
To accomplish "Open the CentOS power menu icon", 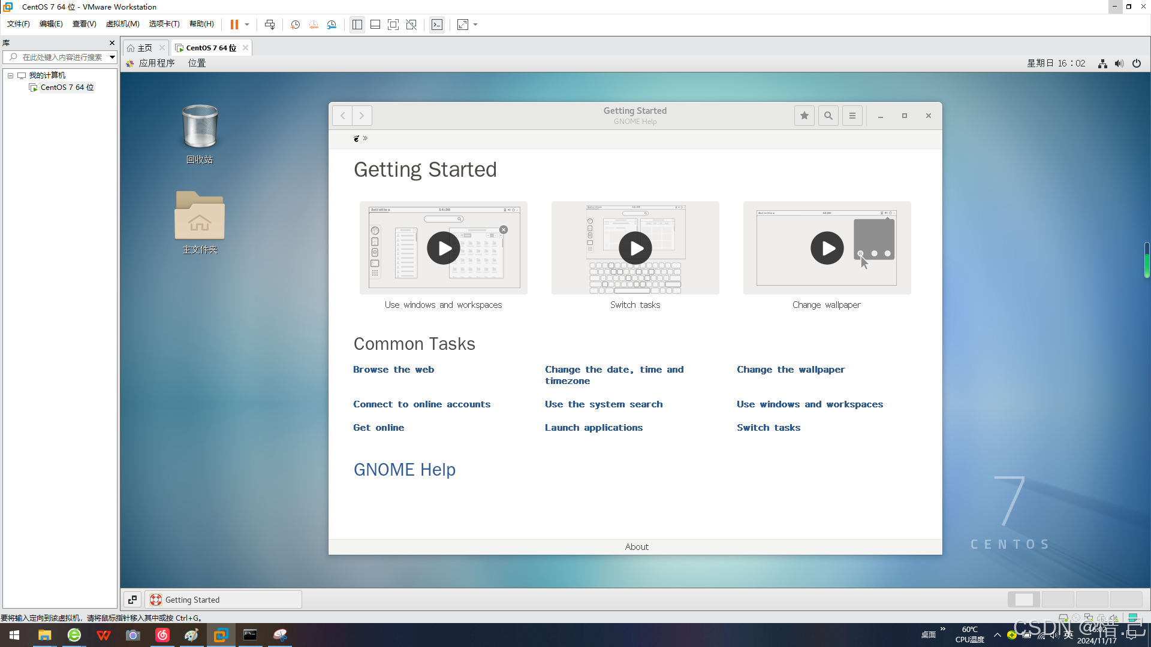I will point(1137,64).
